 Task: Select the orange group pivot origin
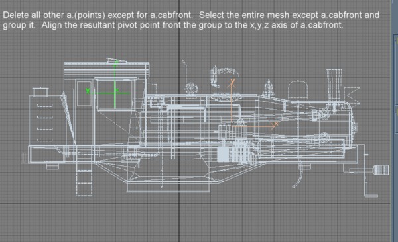pos(232,126)
